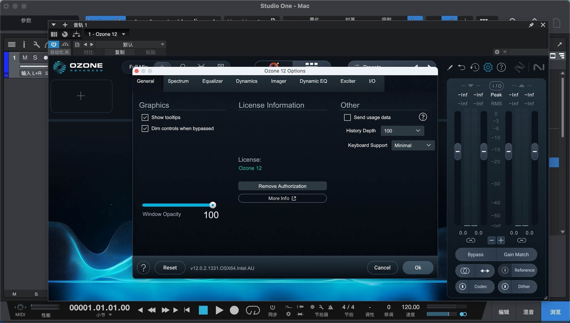
Task: Switch to the Spectrum tab
Action: (x=178, y=81)
